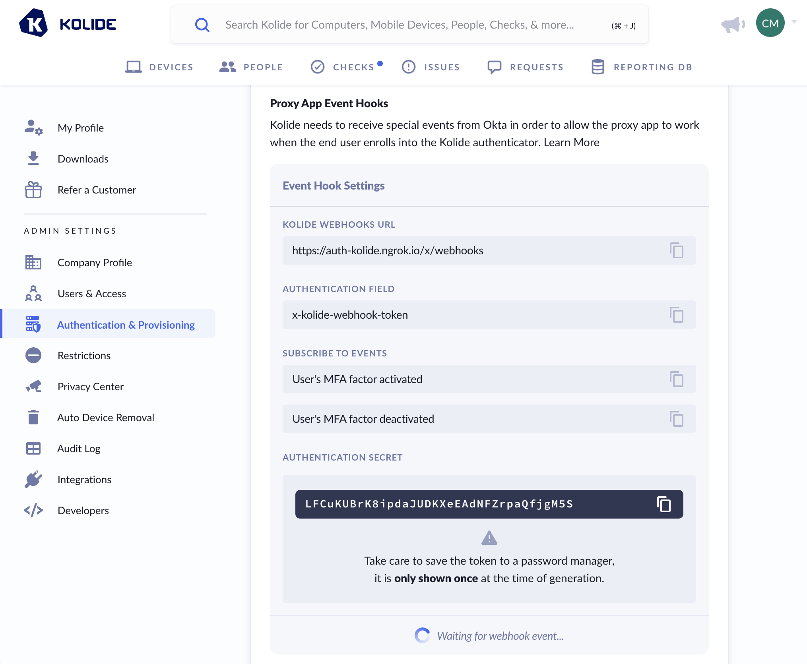This screenshot has width=807, height=664.
Task: Click the warning triangle icon
Action: (489, 538)
